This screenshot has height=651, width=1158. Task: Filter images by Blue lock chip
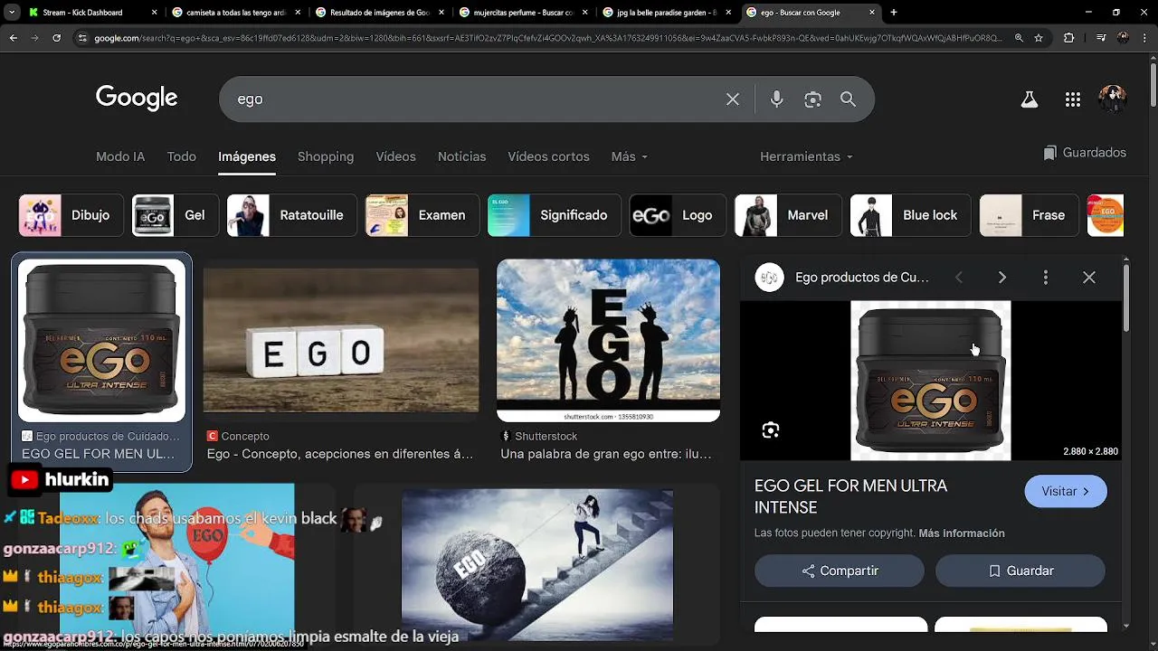910,215
